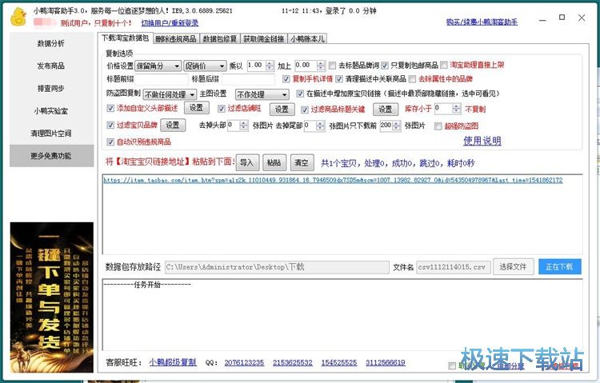Open the 数据分析 sidebar section
The width and height of the screenshot is (600, 383).
click(51, 43)
